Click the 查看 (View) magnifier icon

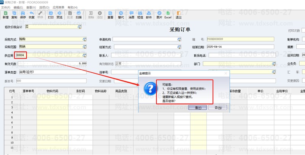(110, 15)
